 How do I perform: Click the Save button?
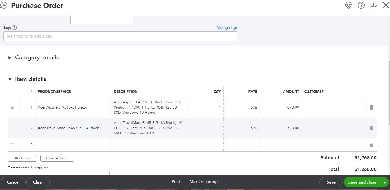(x=331, y=182)
